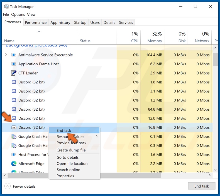Select the CTF Loader process name
The height and width of the screenshot is (196, 220).
tap(28, 73)
